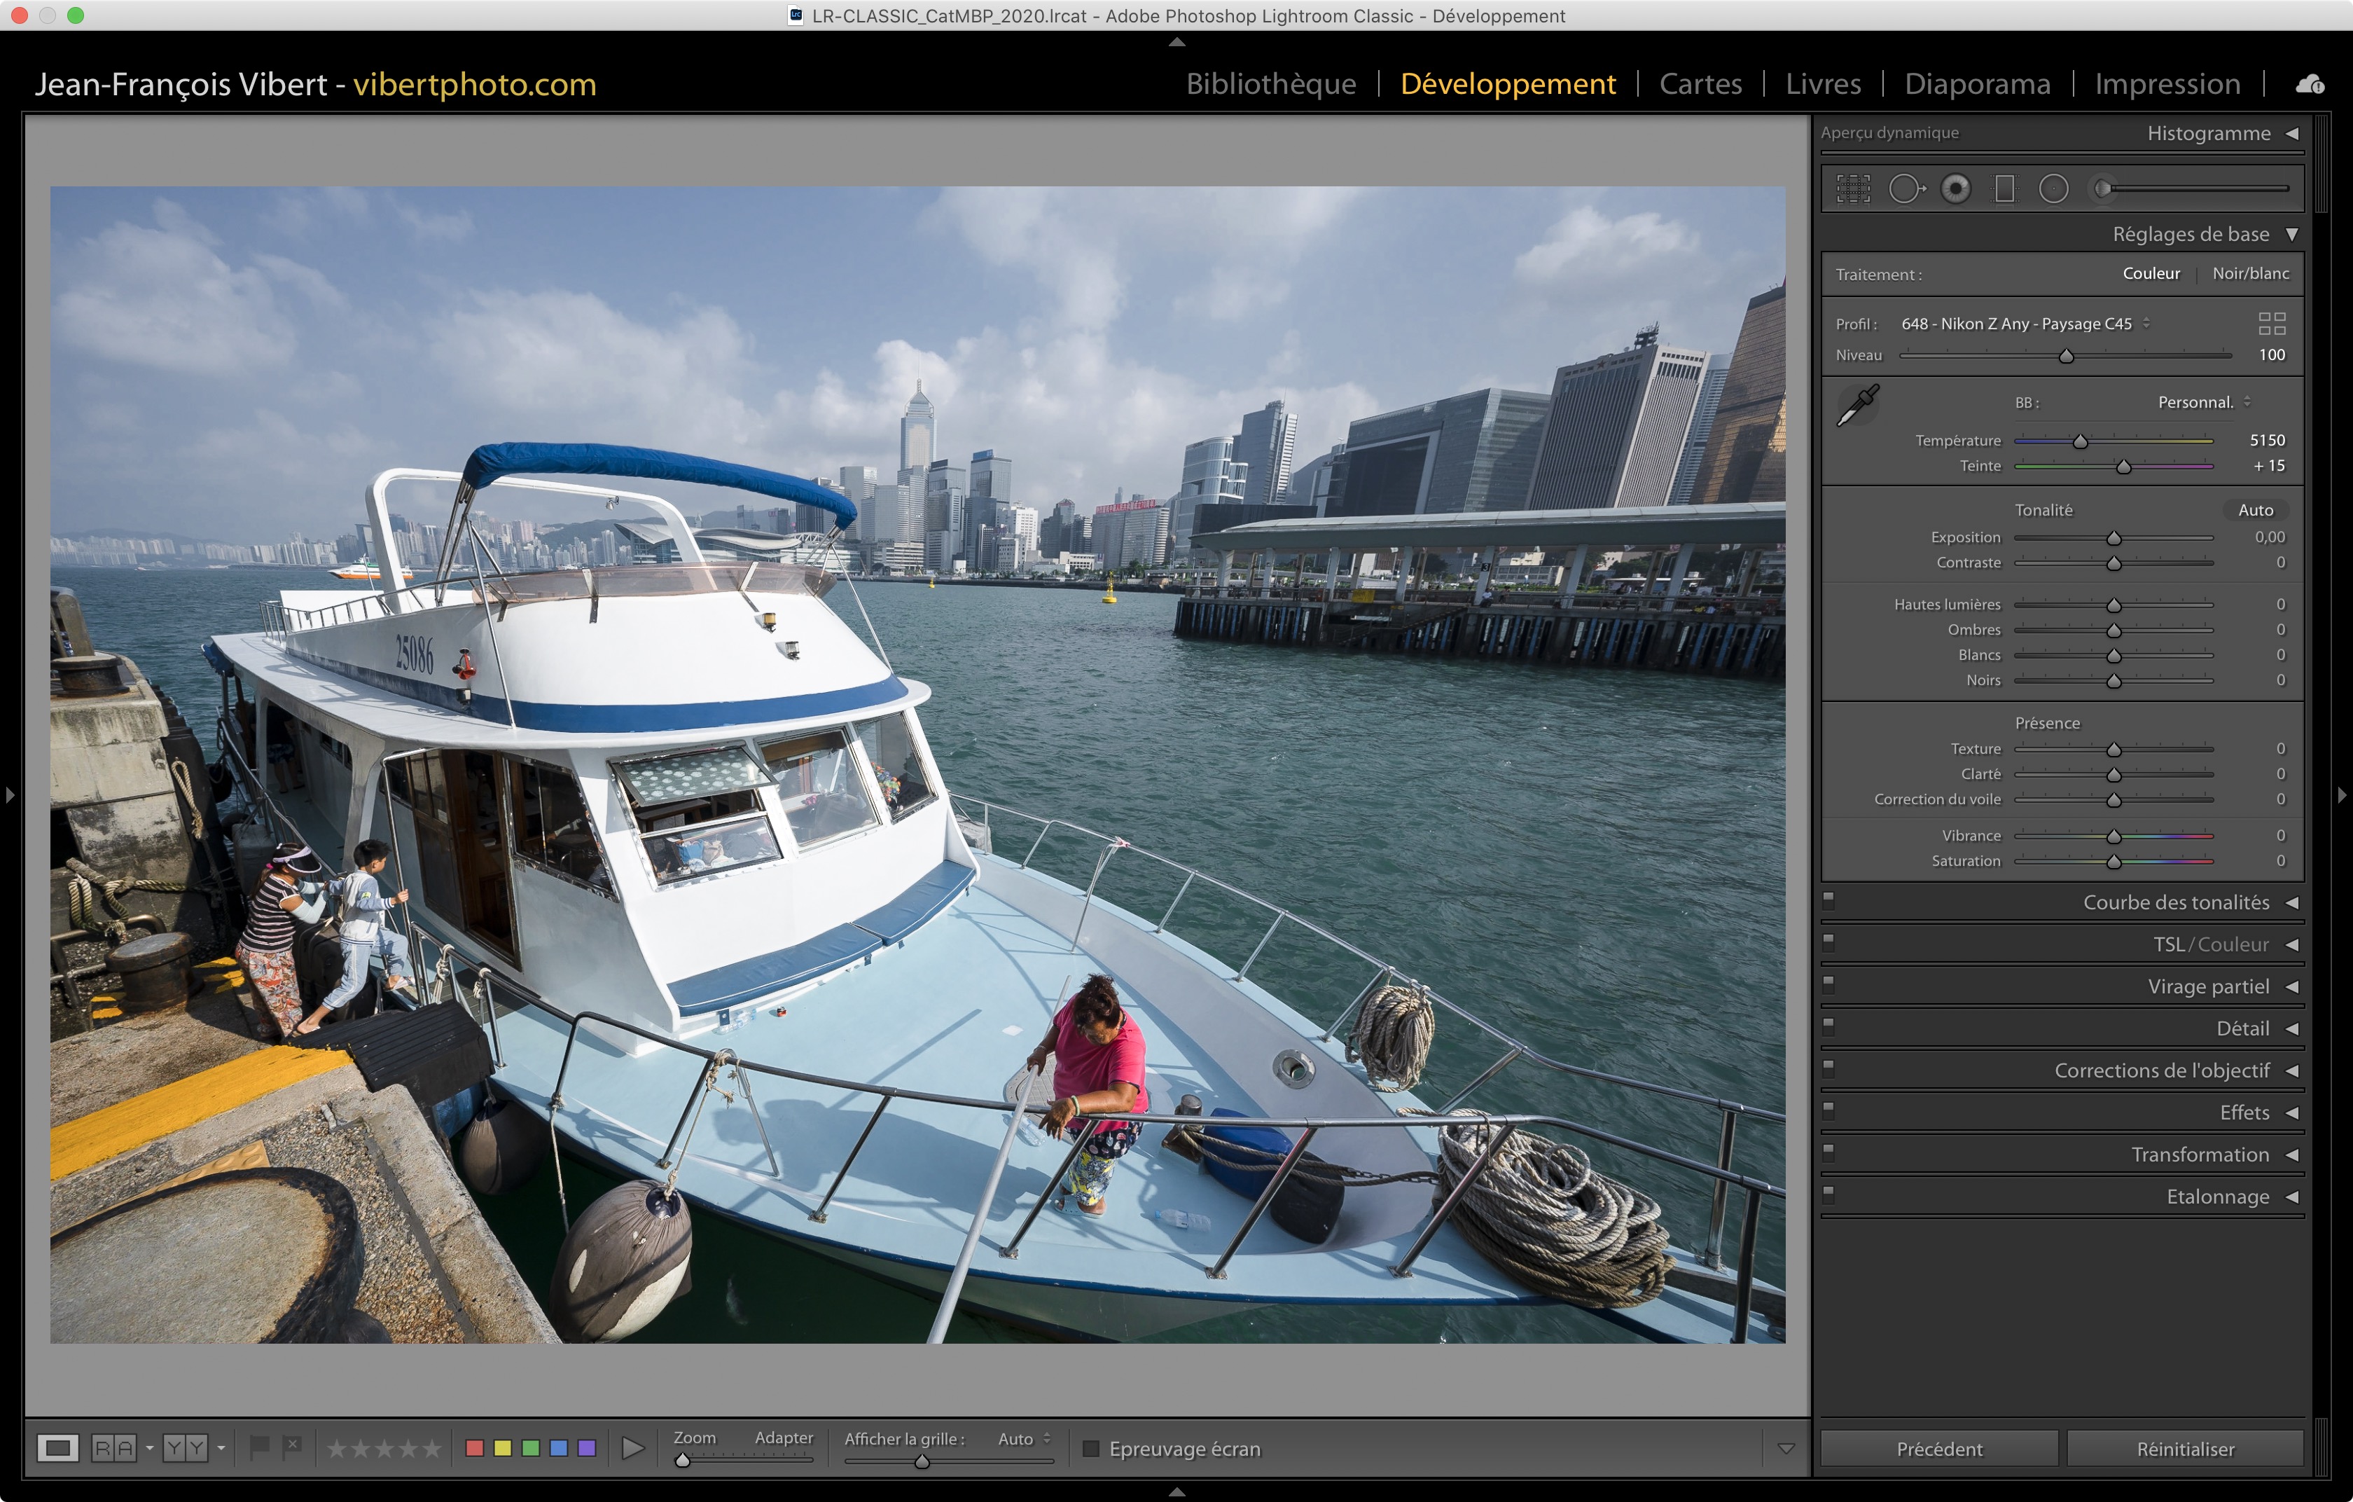2353x1502 pixels.
Task: Pick the white balance eyedropper tool
Action: [1858, 404]
